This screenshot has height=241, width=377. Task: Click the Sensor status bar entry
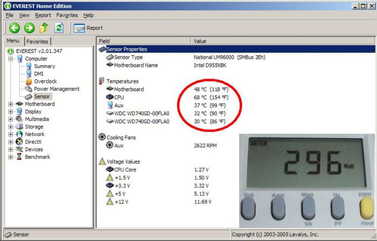tap(17, 235)
